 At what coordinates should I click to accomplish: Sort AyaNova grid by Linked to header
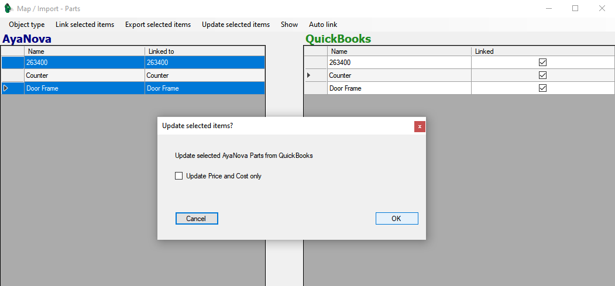(x=205, y=51)
